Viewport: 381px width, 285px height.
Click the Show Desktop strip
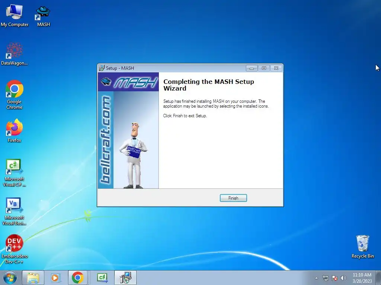click(x=378, y=278)
